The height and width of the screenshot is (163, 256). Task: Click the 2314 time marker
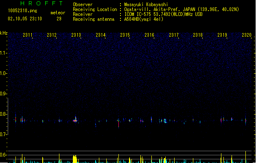(101, 35)
